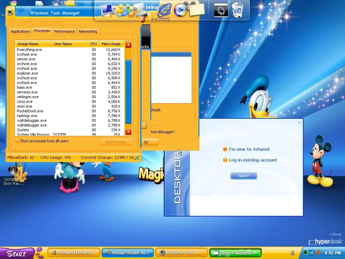Click the 6:51 PM taskbar clock
345x259 pixels.
click(x=333, y=253)
